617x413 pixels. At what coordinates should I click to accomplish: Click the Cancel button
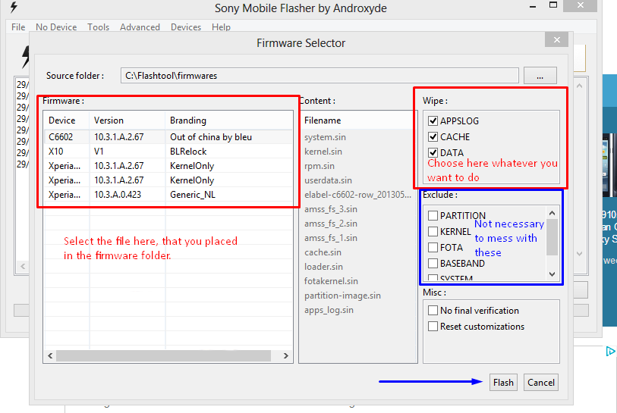pyautogui.click(x=540, y=383)
